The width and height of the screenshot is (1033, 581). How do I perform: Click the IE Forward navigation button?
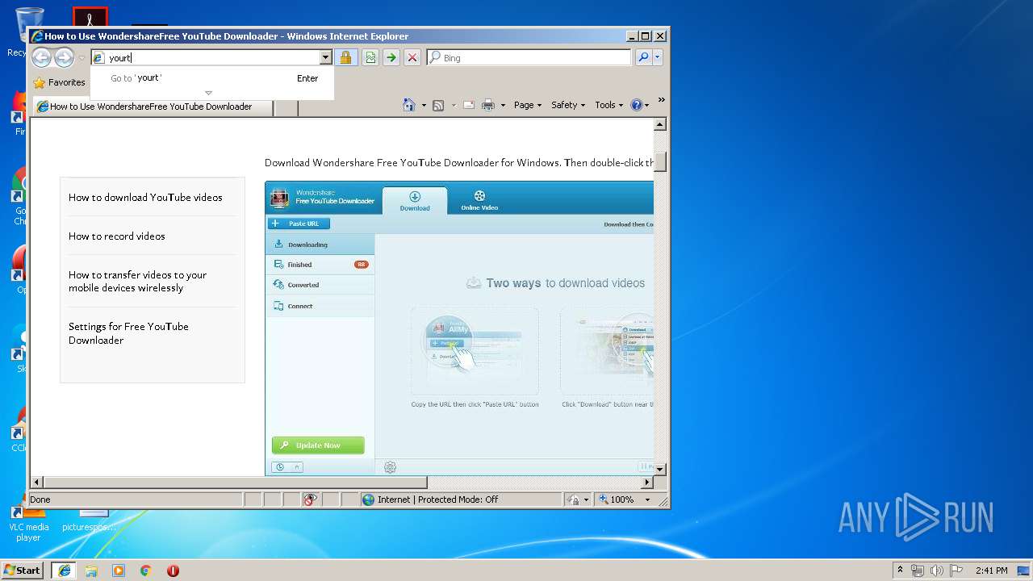coord(64,57)
